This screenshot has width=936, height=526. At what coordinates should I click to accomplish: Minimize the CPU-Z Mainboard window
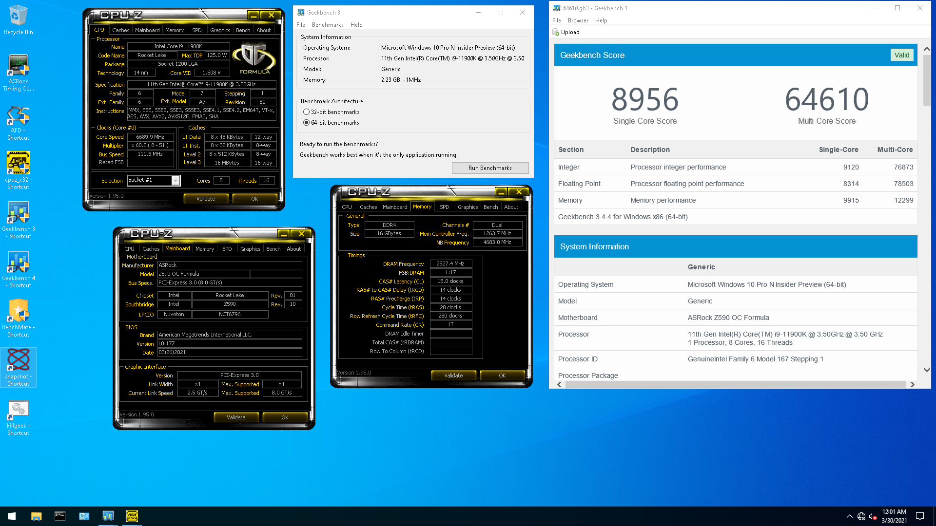[283, 234]
